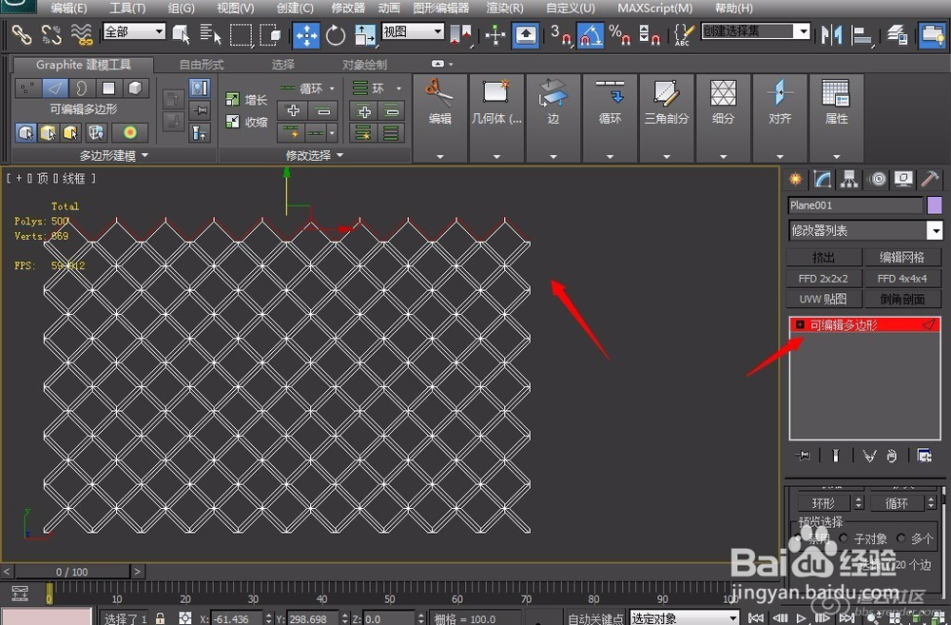The width and height of the screenshot is (951, 625).
Task: Click the Plane001 object color swatch
Action: point(935,205)
